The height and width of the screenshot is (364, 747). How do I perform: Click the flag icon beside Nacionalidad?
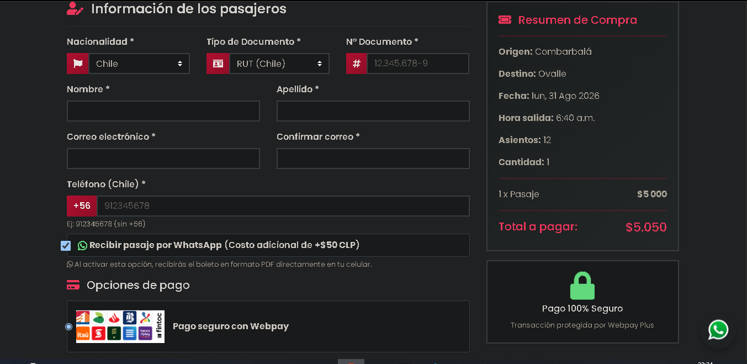pyautogui.click(x=78, y=64)
